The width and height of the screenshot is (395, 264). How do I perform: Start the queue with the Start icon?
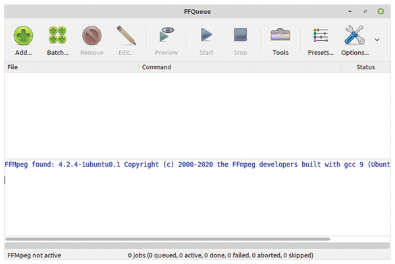click(206, 34)
